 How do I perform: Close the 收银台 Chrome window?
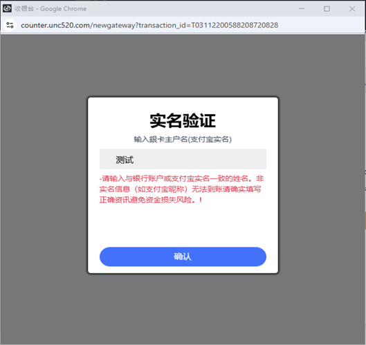352,8
